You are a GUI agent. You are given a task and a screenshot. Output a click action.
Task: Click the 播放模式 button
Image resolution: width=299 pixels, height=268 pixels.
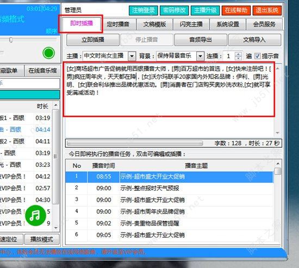click(42, 239)
